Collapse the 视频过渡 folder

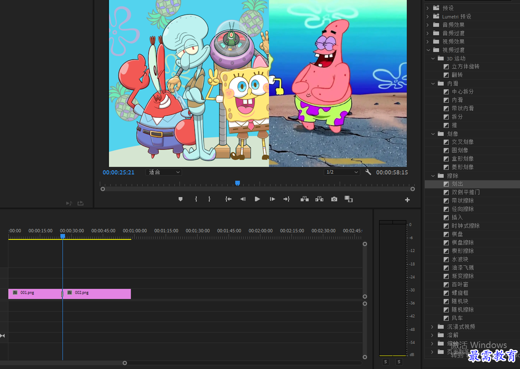428,50
